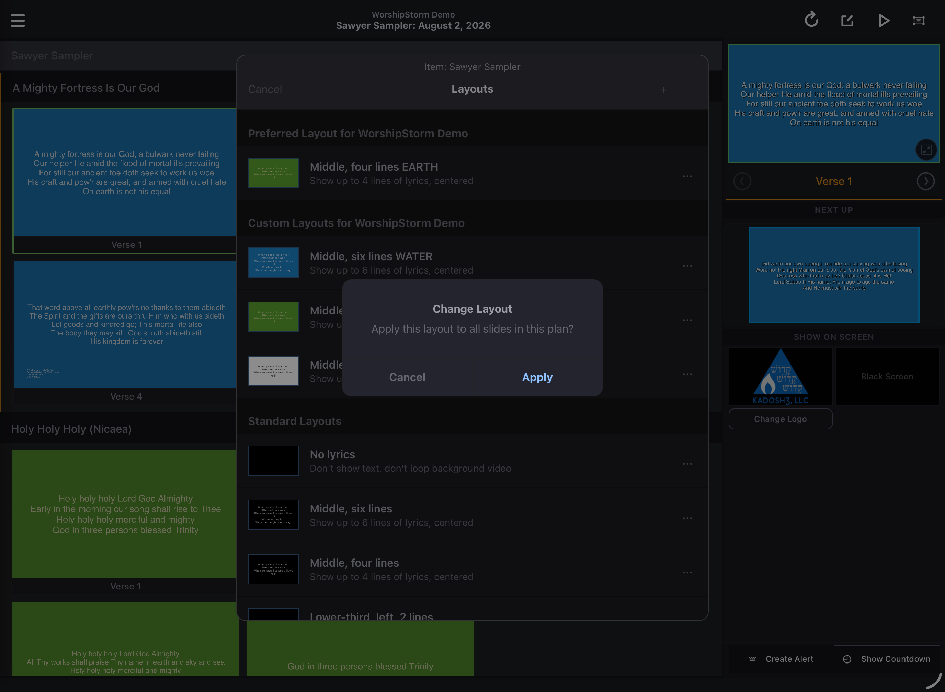Select A Mighty Fortress Verse 1 slide
Viewport: 945px width, 692px height.
point(125,181)
